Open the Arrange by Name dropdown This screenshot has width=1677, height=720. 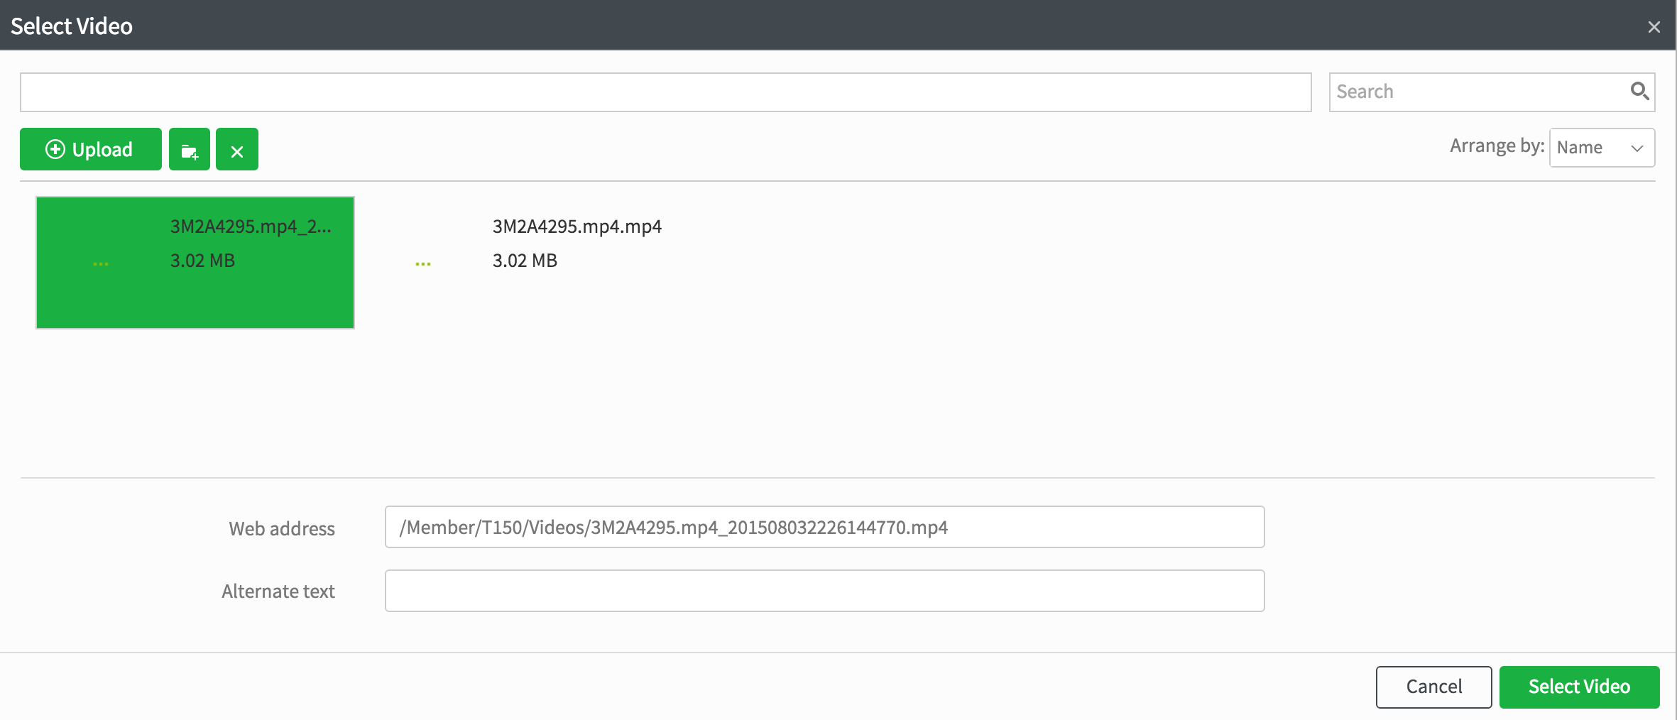click(x=1602, y=148)
